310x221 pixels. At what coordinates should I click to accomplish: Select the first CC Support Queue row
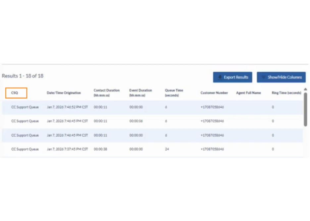pos(25,107)
